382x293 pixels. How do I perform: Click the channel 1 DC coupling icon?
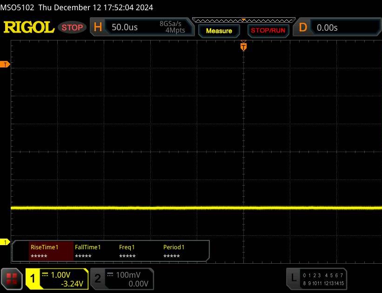pos(45,274)
